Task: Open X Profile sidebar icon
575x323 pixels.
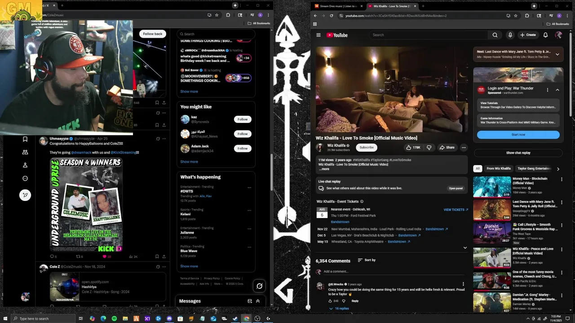Action: 25,165
